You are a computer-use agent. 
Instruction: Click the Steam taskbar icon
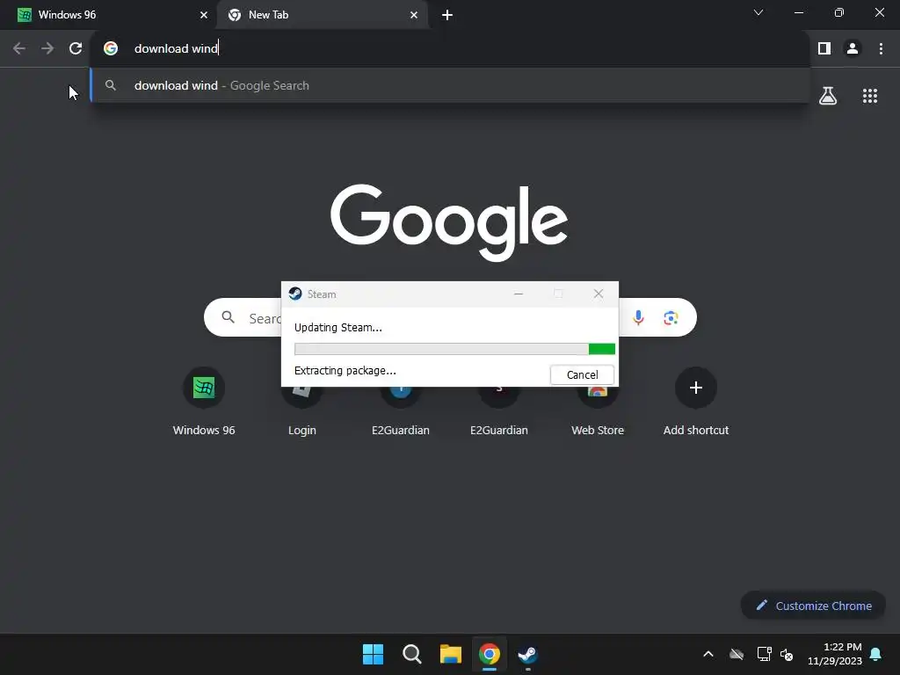click(527, 654)
